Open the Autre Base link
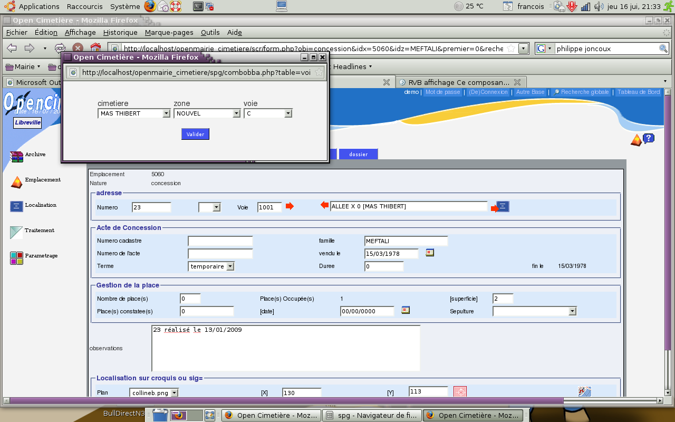 [531, 92]
